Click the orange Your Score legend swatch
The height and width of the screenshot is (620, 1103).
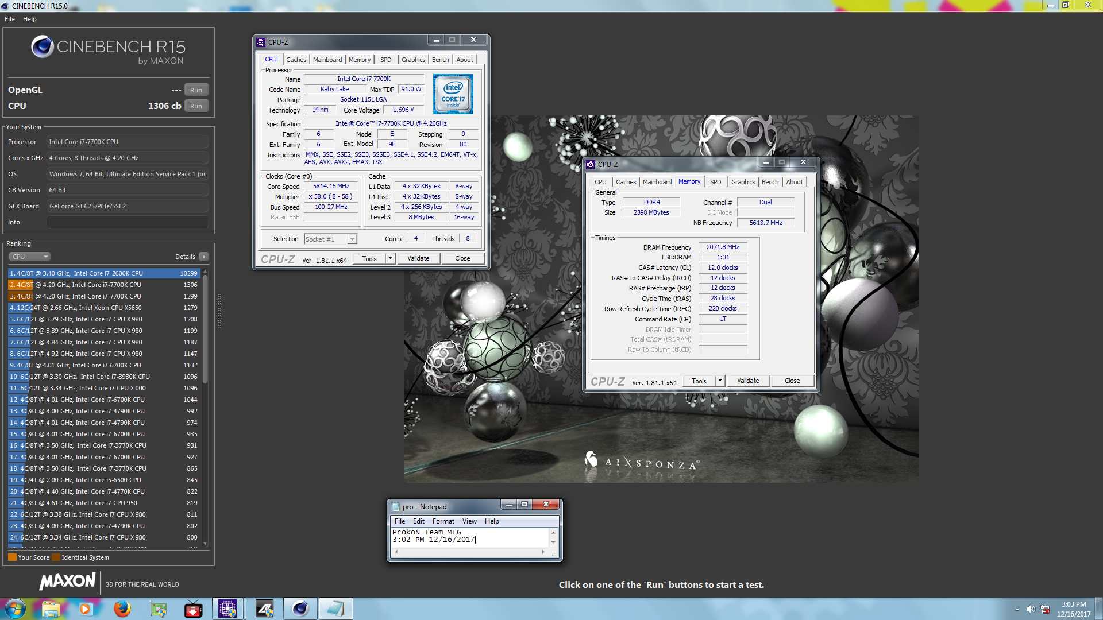12,557
